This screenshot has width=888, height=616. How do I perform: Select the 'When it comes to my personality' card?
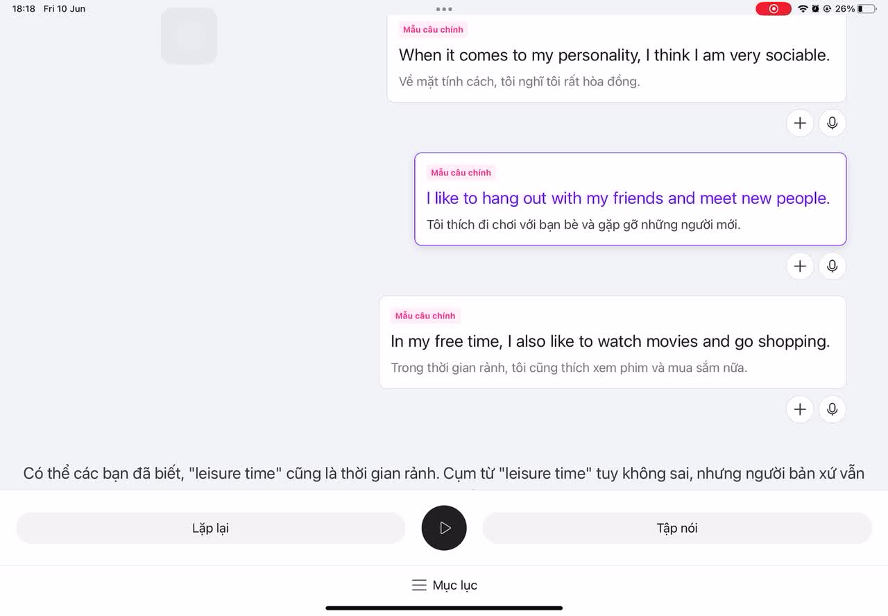pyautogui.click(x=616, y=58)
